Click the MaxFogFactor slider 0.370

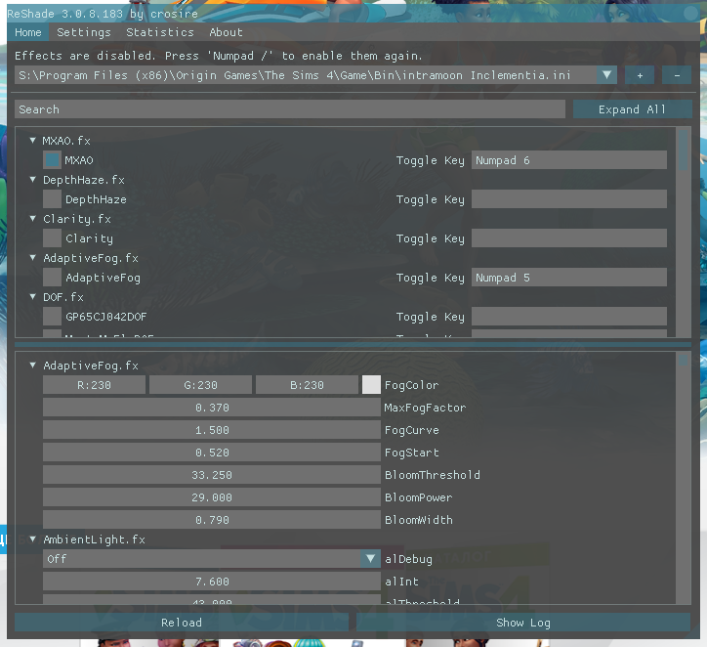(212, 408)
